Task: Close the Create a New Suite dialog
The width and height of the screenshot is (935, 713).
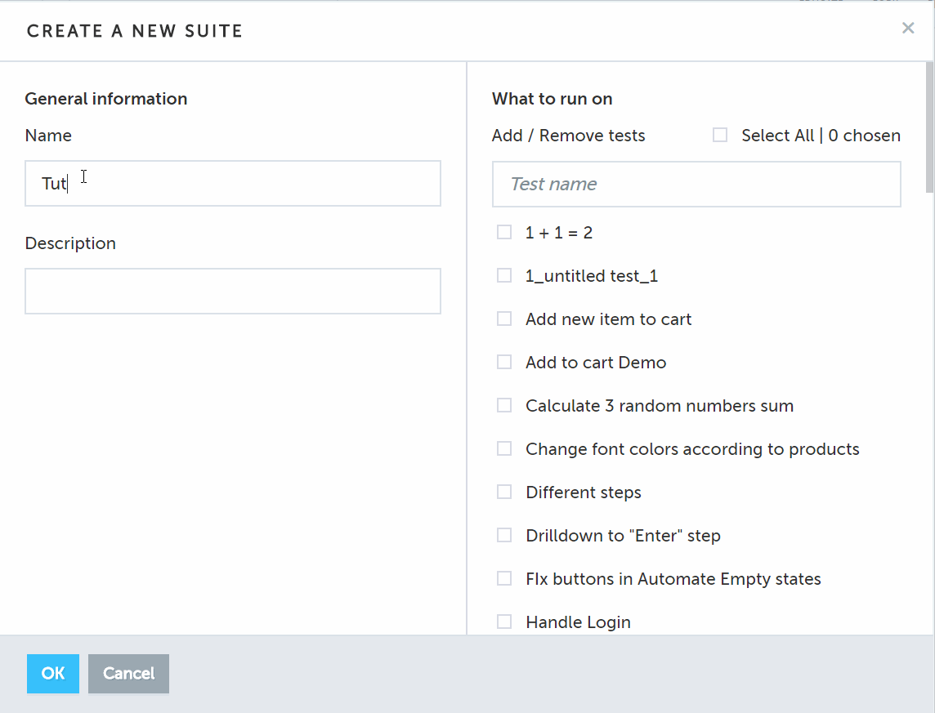Action: coord(907,29)
